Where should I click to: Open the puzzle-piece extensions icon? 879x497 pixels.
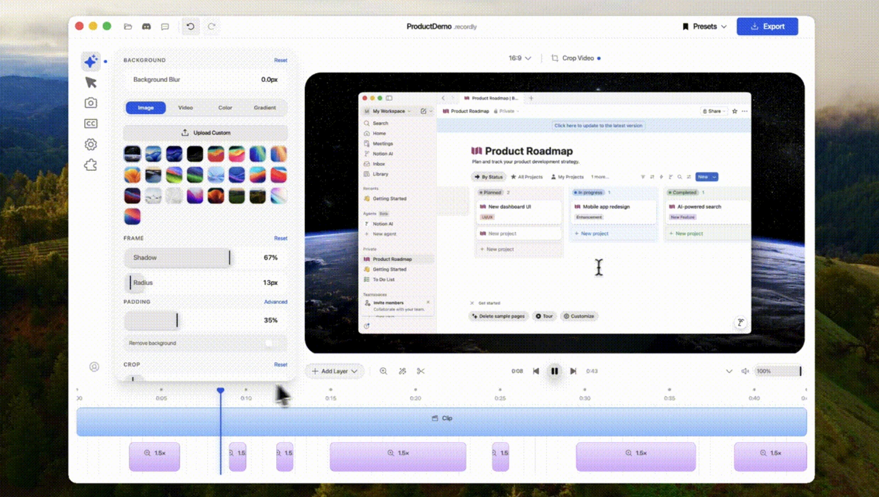(x=91, y=165)
